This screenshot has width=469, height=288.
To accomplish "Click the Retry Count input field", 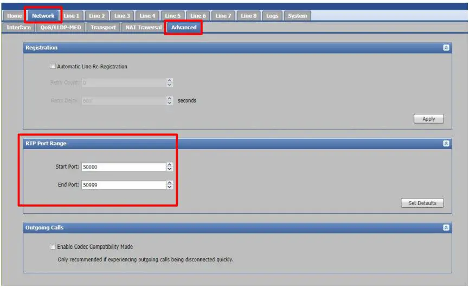I will [124, 82].
